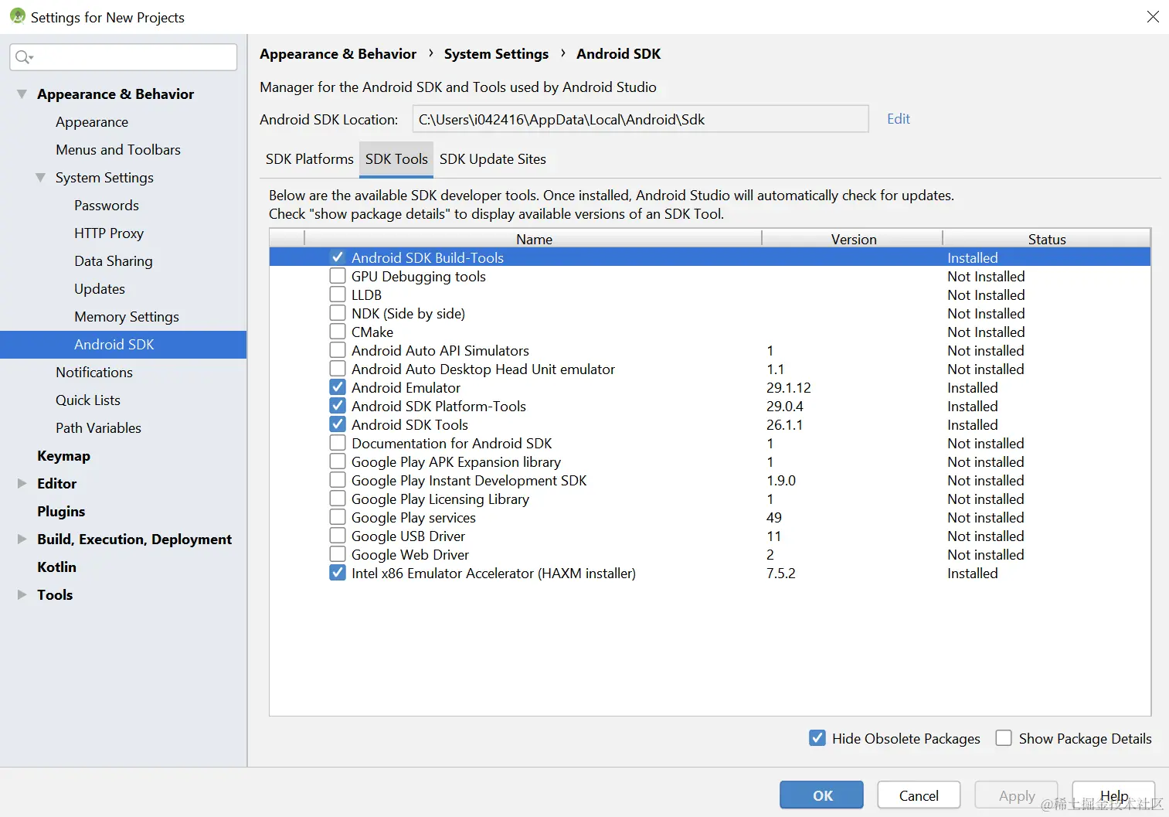1169x817 pixels.
Task: Uncheck the Android Emulator checkbox
Action: [338, 387]
